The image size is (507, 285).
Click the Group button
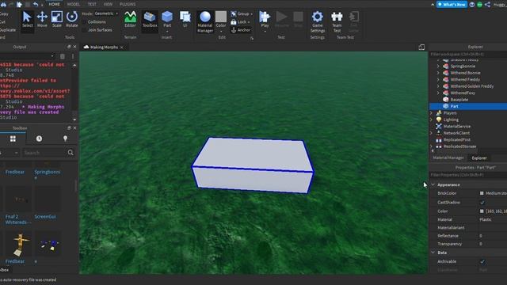tap(241, 14)
